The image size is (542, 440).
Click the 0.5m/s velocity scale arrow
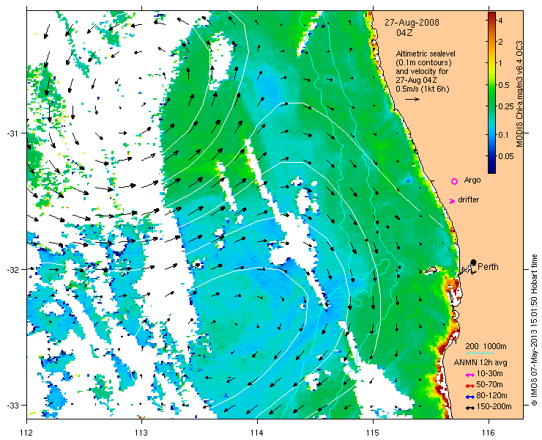click(412, 99)
